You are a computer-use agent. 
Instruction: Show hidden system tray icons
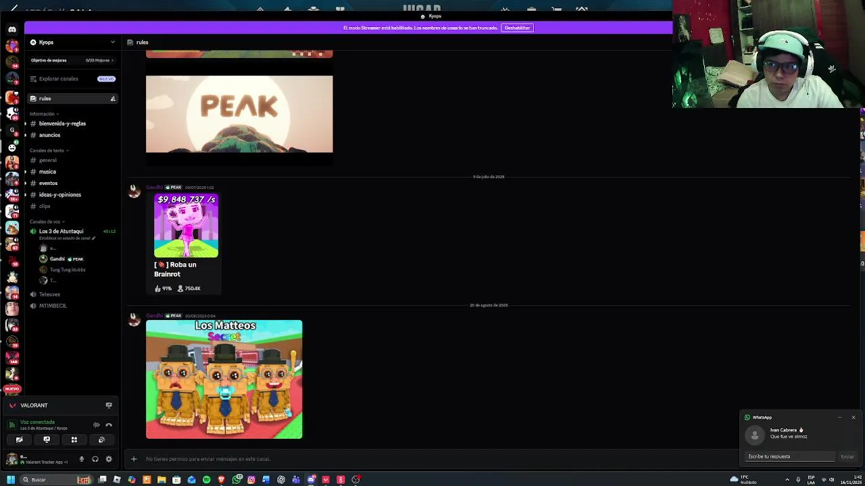[x=787, y=480]
